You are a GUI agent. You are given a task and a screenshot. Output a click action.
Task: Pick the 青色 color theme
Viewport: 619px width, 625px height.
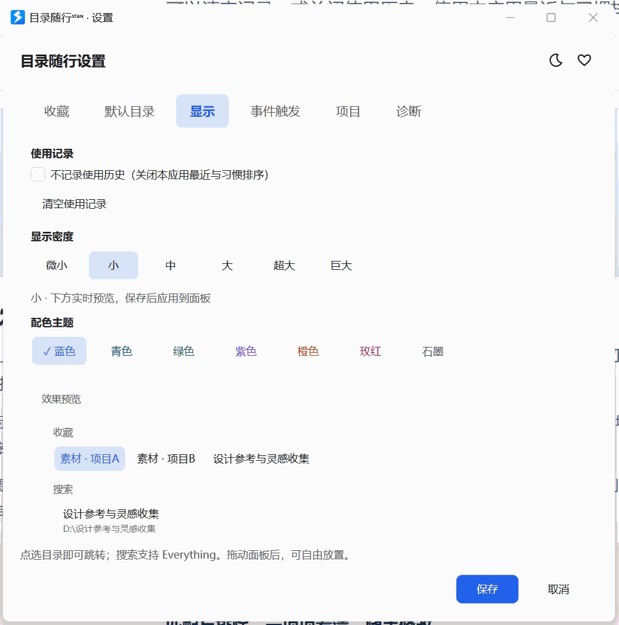tap(122, 351)
